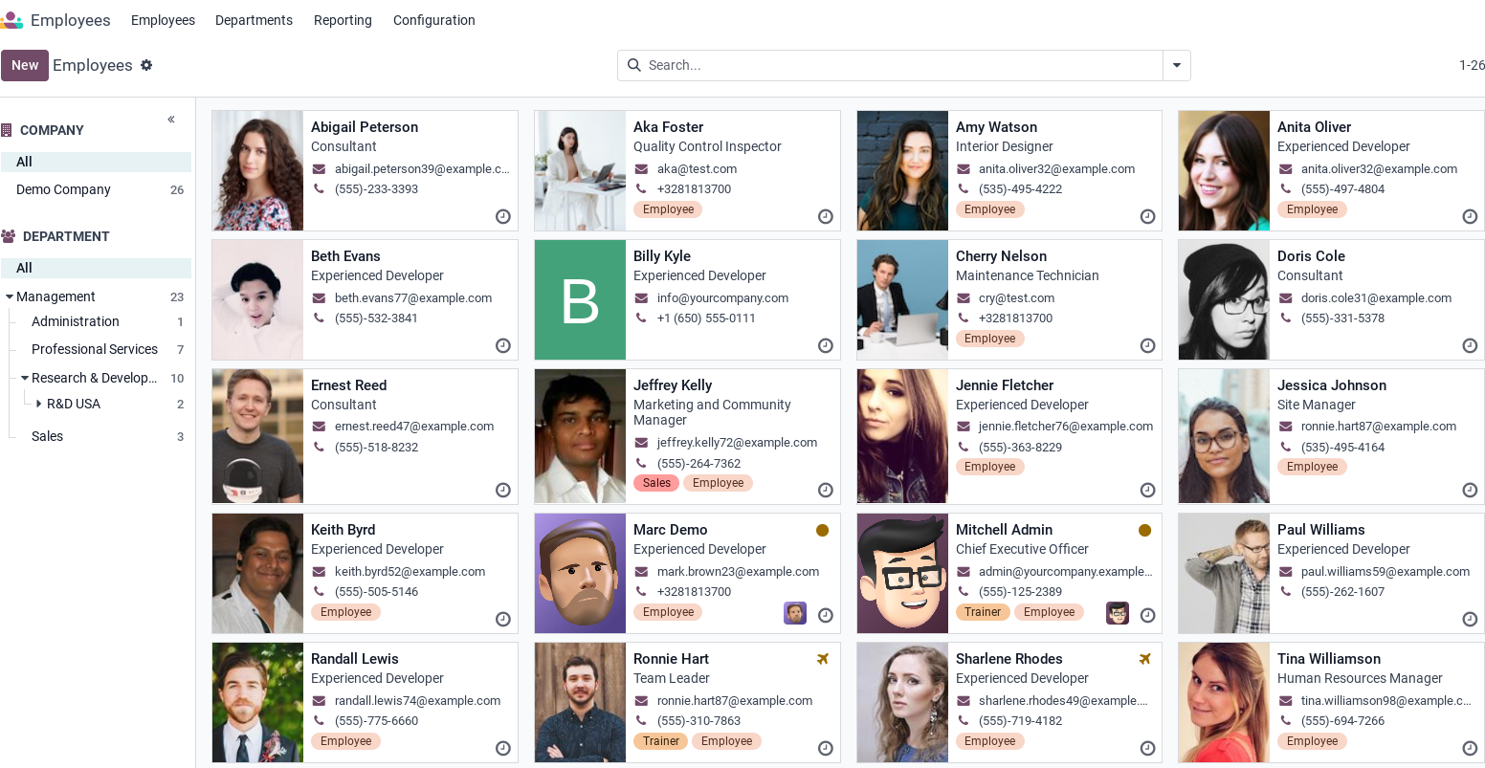The image size is (1485, 768).
Task: Click the Employees app logo icon
Action: (12, 20)
